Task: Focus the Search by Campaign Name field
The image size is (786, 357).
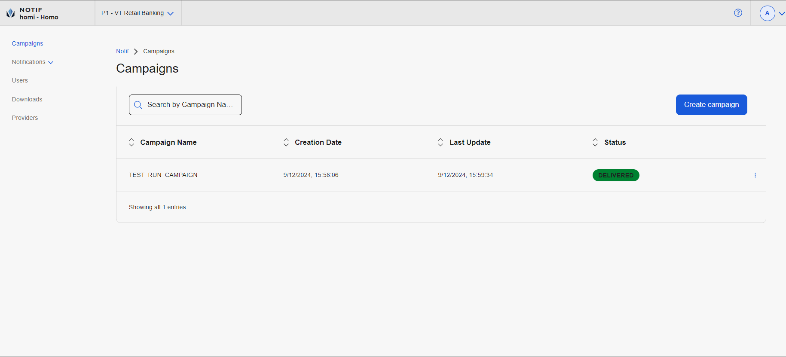Action: 190,105
